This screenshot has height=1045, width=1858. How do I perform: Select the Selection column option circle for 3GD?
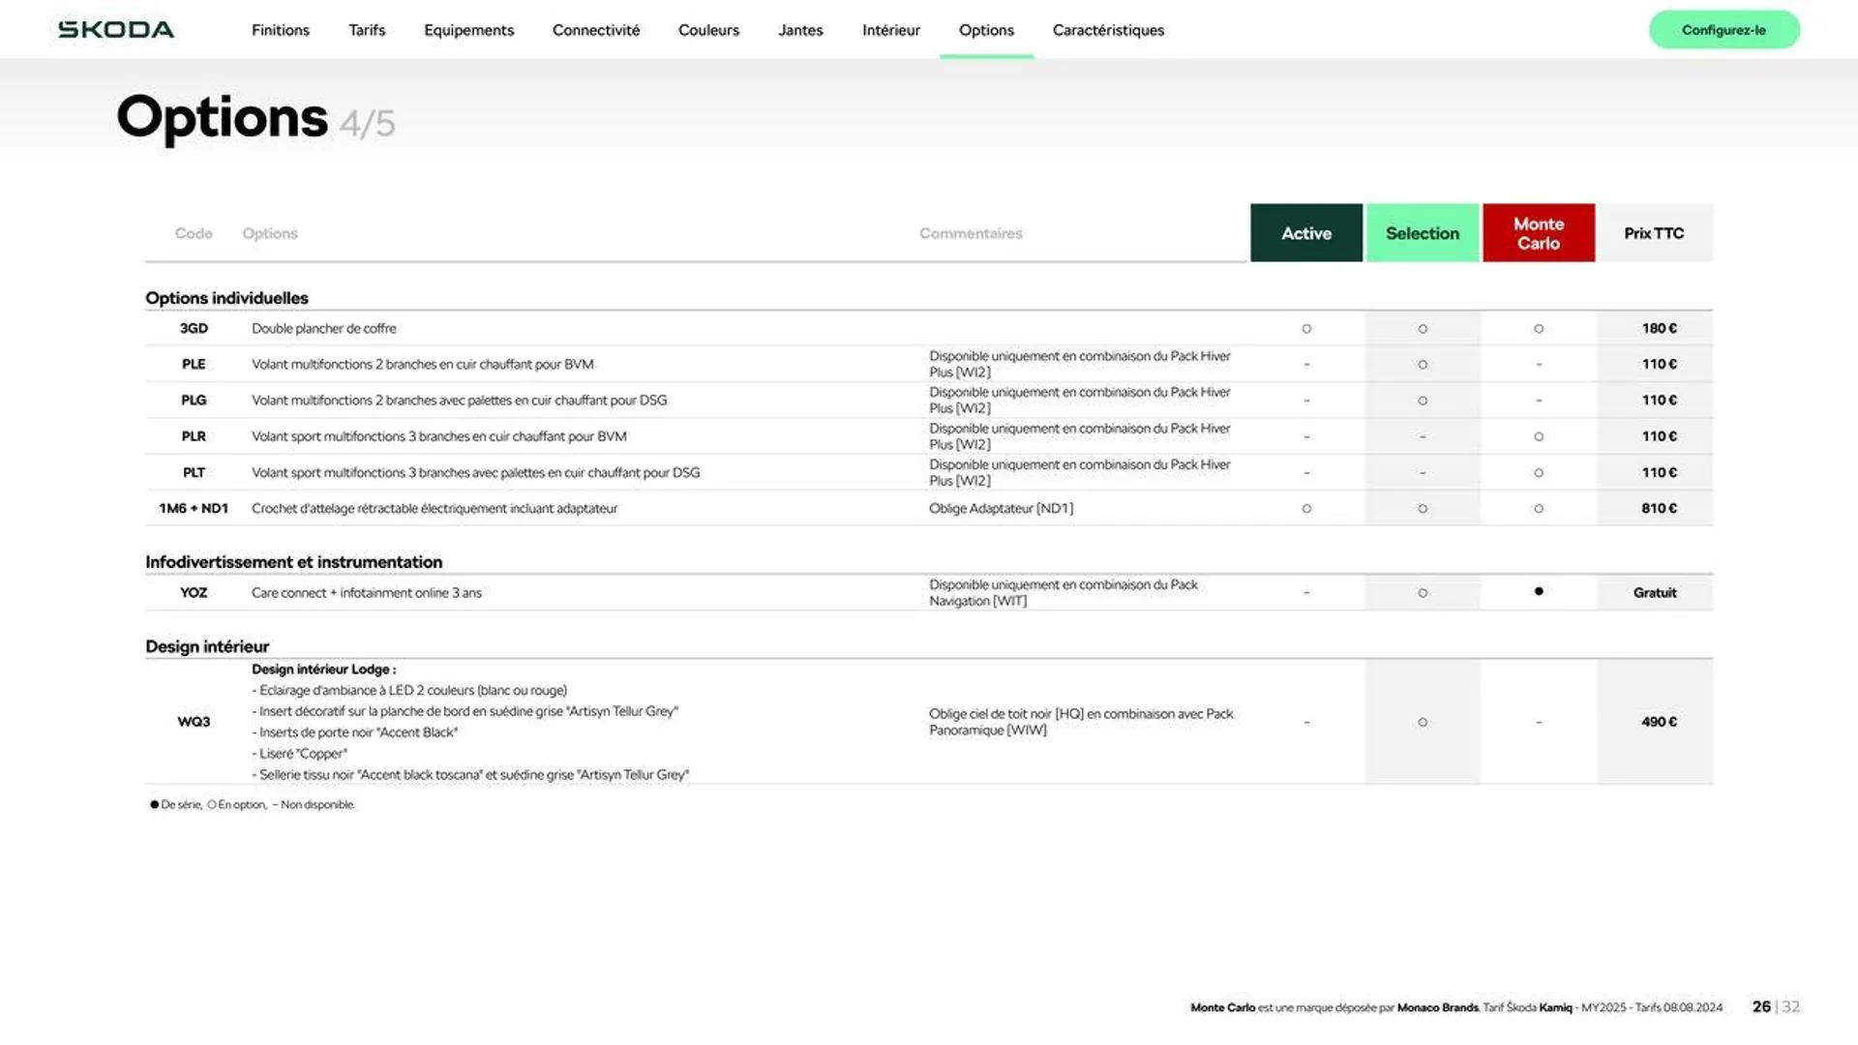[x=1422, y=328]
